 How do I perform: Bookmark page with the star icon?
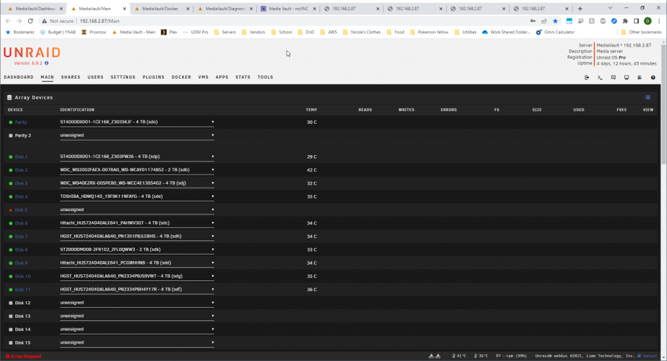555,21
